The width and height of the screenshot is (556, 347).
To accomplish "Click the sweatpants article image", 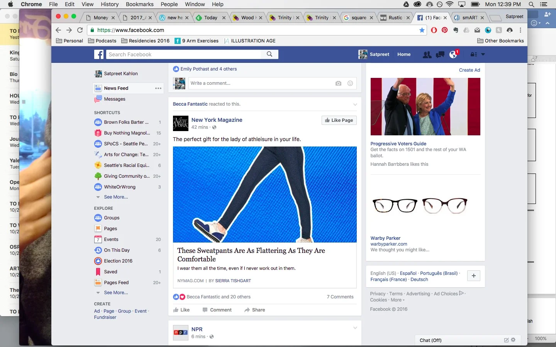I will coord(264,194).
